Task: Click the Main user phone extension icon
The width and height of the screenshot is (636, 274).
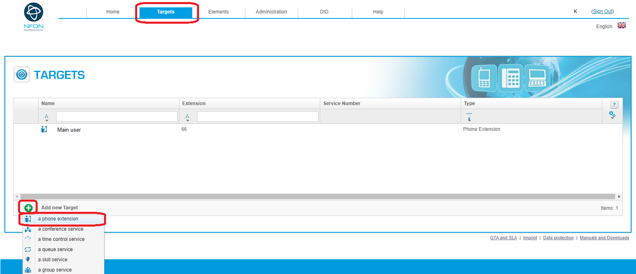Action: [44, 130]
